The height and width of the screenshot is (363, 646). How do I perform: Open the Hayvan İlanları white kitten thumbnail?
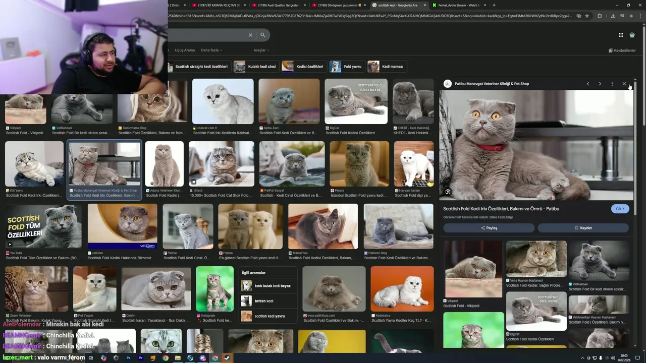[414, 164]
